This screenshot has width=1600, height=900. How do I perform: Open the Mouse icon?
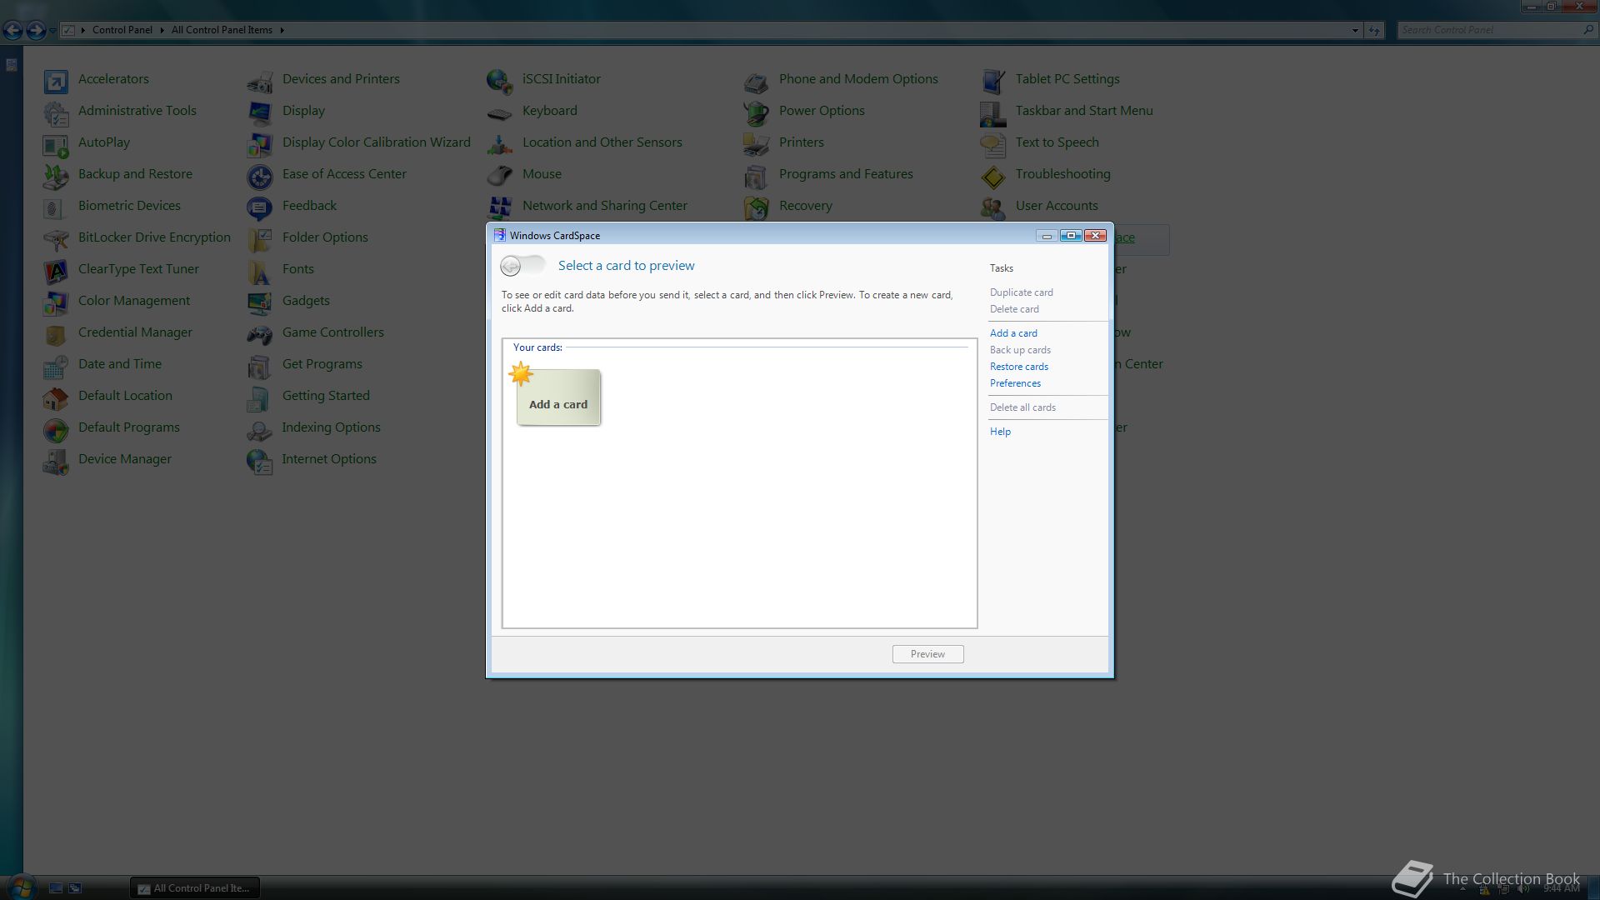point(500,176)
